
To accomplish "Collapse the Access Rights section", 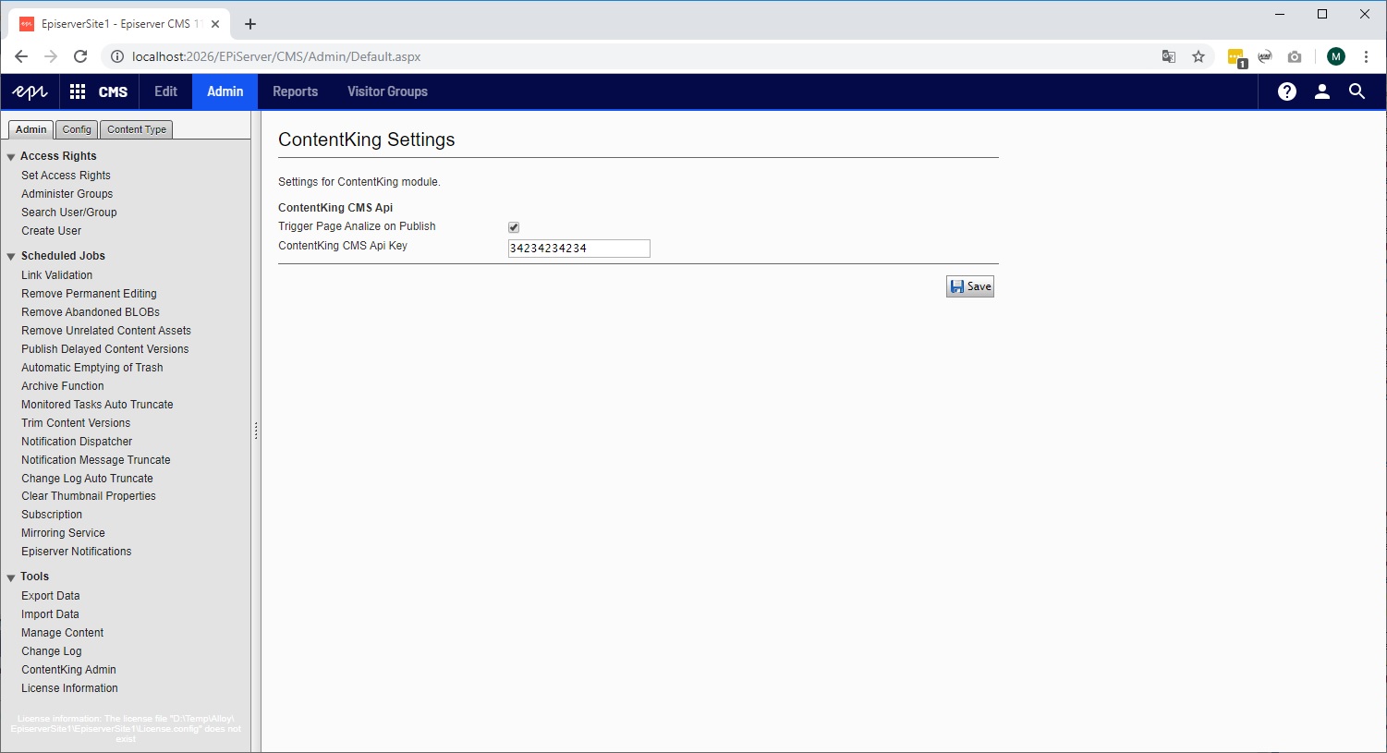I will click(x=11, y=157).
